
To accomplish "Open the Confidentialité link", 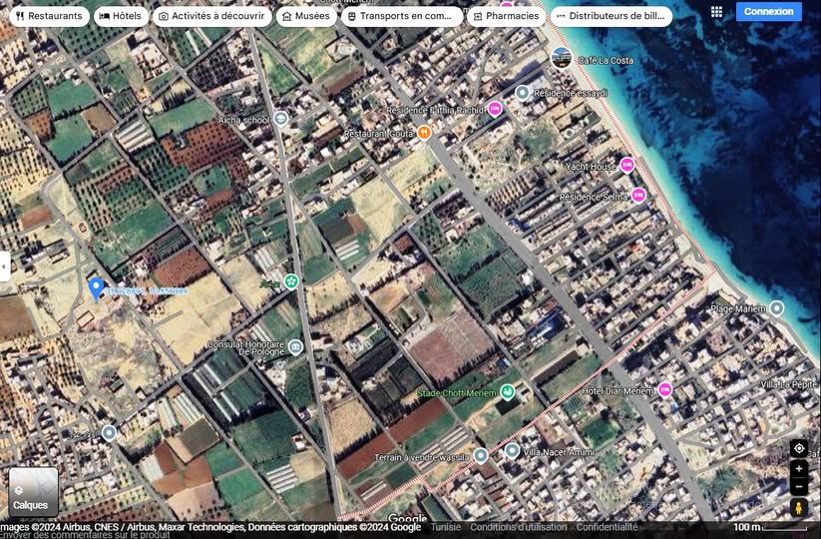I will coord(607,527).
